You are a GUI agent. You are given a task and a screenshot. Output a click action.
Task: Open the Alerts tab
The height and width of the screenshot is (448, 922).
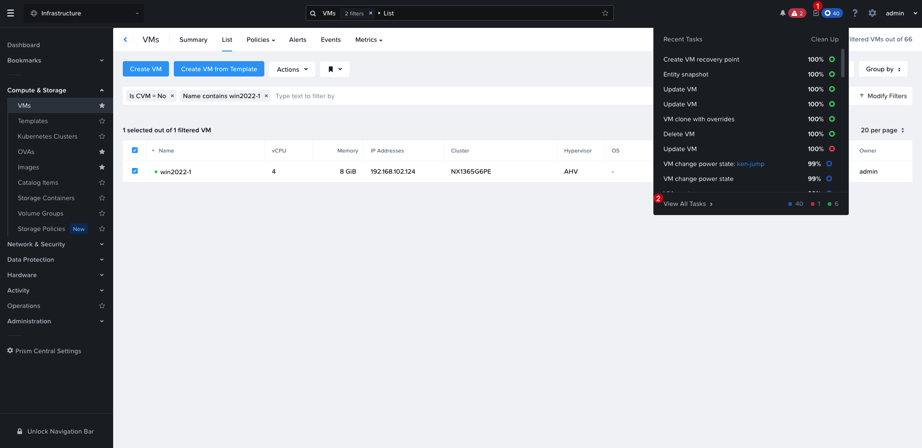[298, 39]
